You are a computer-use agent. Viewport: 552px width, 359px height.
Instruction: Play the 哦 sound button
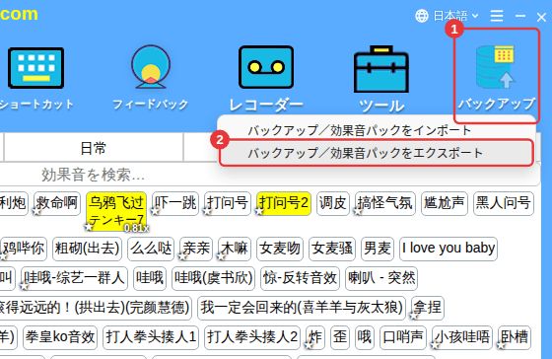[365, 337]
